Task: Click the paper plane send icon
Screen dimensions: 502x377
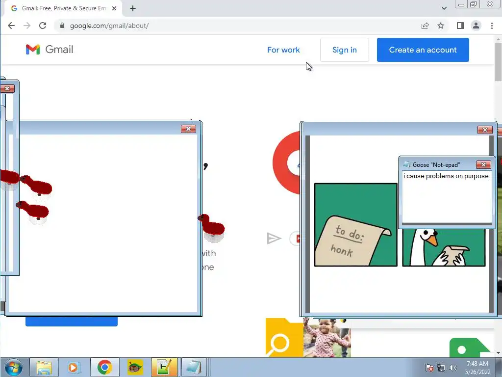Action: [x=274, y=239]
